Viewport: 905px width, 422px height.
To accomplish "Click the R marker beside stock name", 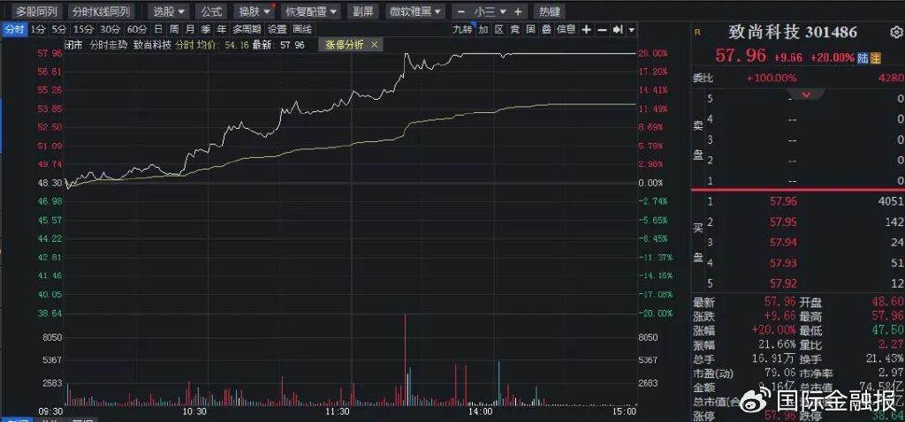I will pos(697,33).
